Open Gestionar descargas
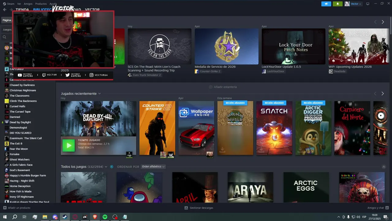The height and width of the screenshot is (221, 392). 199,208
